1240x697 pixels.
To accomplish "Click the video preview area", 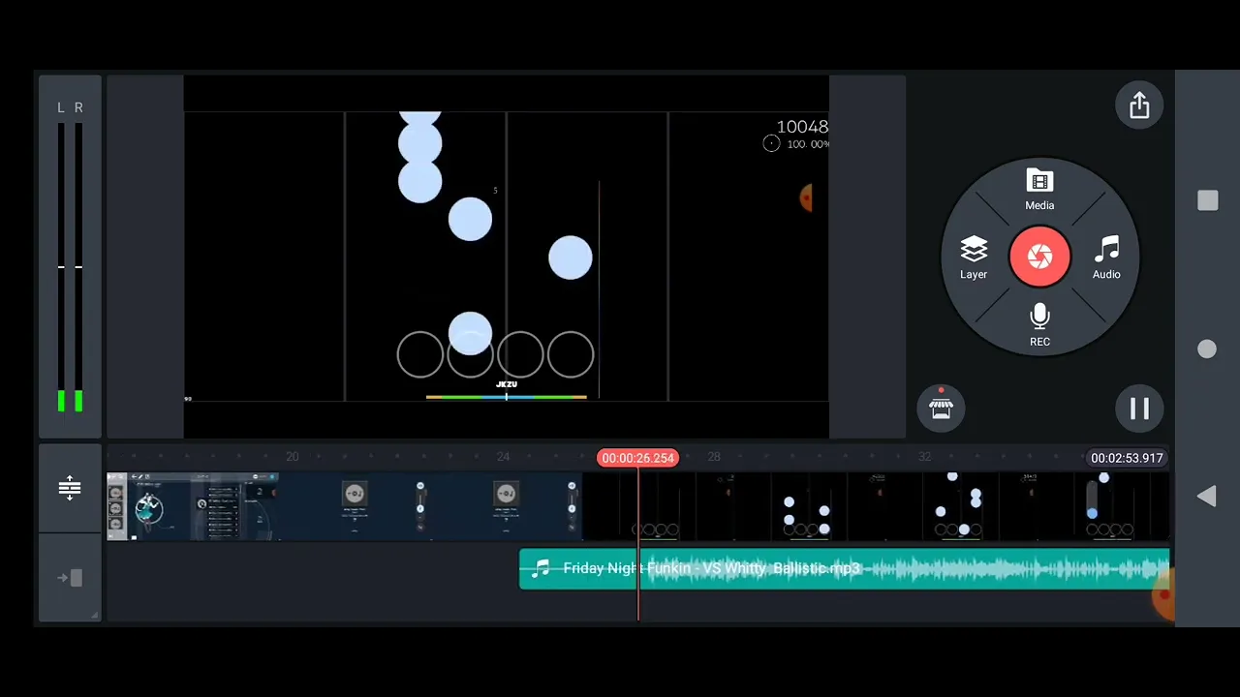I will 506,257.
